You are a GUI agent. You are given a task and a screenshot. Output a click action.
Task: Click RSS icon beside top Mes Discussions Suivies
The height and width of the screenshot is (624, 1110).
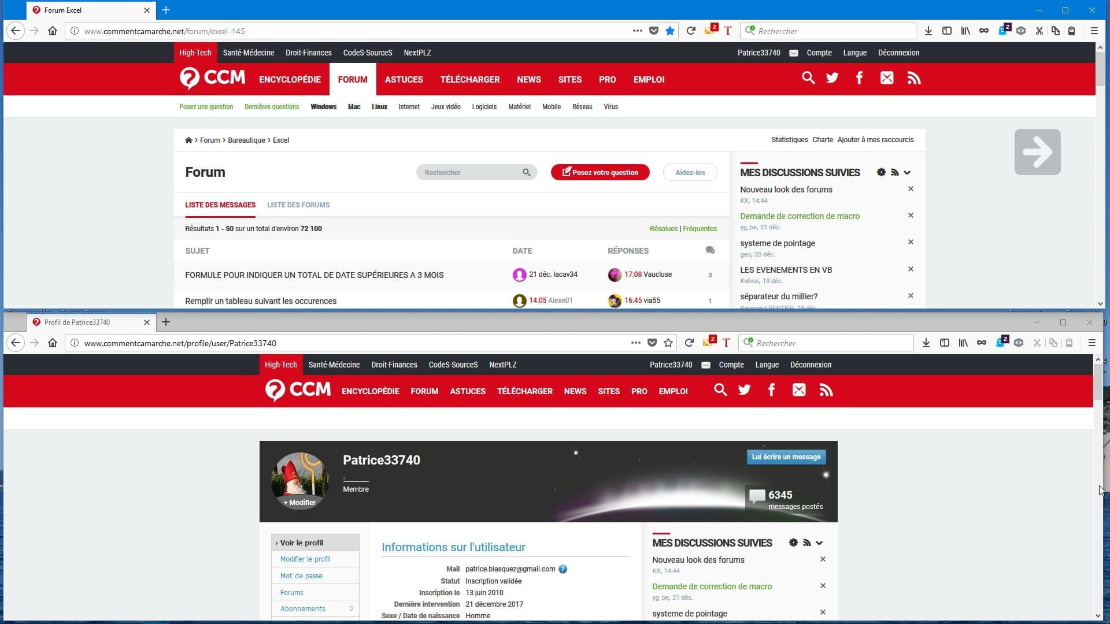click(894, 172)
